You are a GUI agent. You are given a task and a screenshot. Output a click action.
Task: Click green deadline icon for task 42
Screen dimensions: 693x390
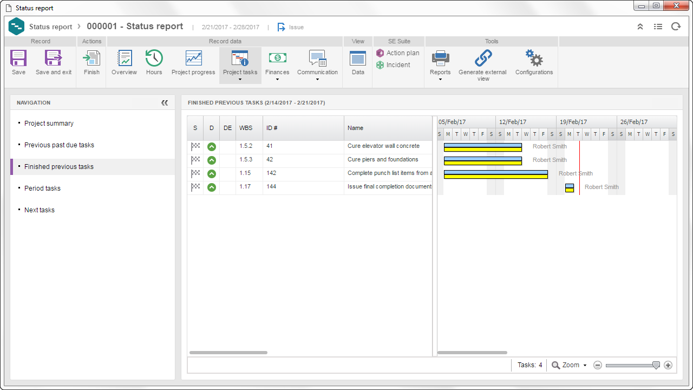[212, 160]
